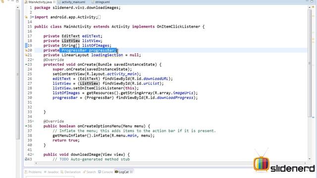Click the collapsed import placeholder box on line 3
The height and width of the screenshot is (178, 317).
click(x=99, y=17)
